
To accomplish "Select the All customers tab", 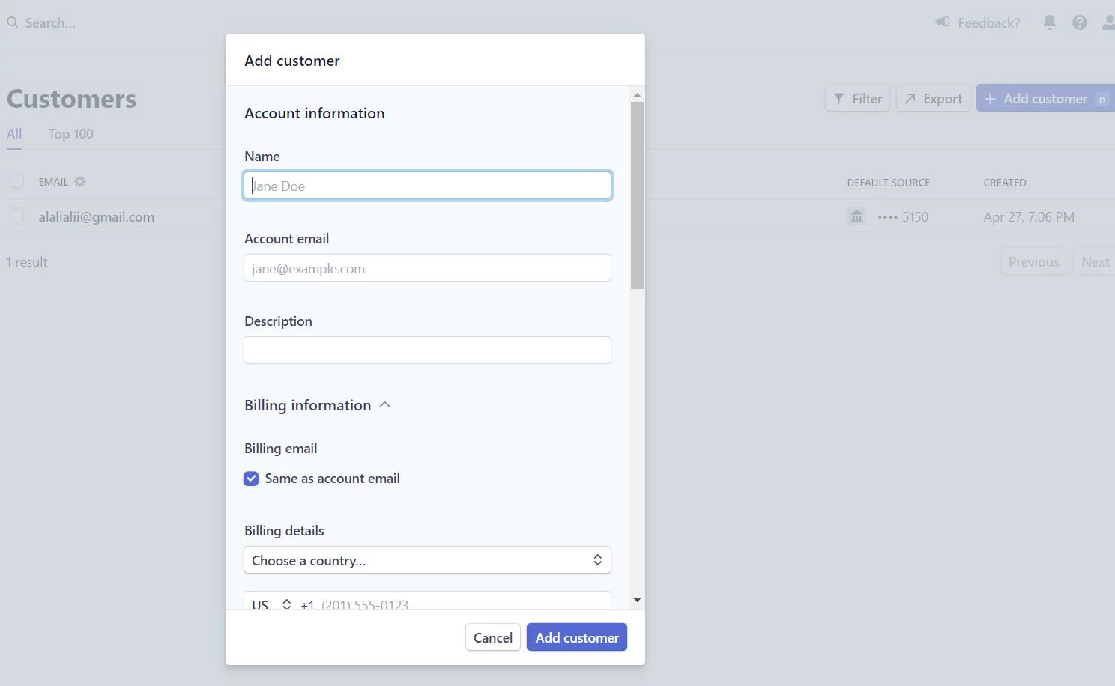I will click(x=14, y=134).
